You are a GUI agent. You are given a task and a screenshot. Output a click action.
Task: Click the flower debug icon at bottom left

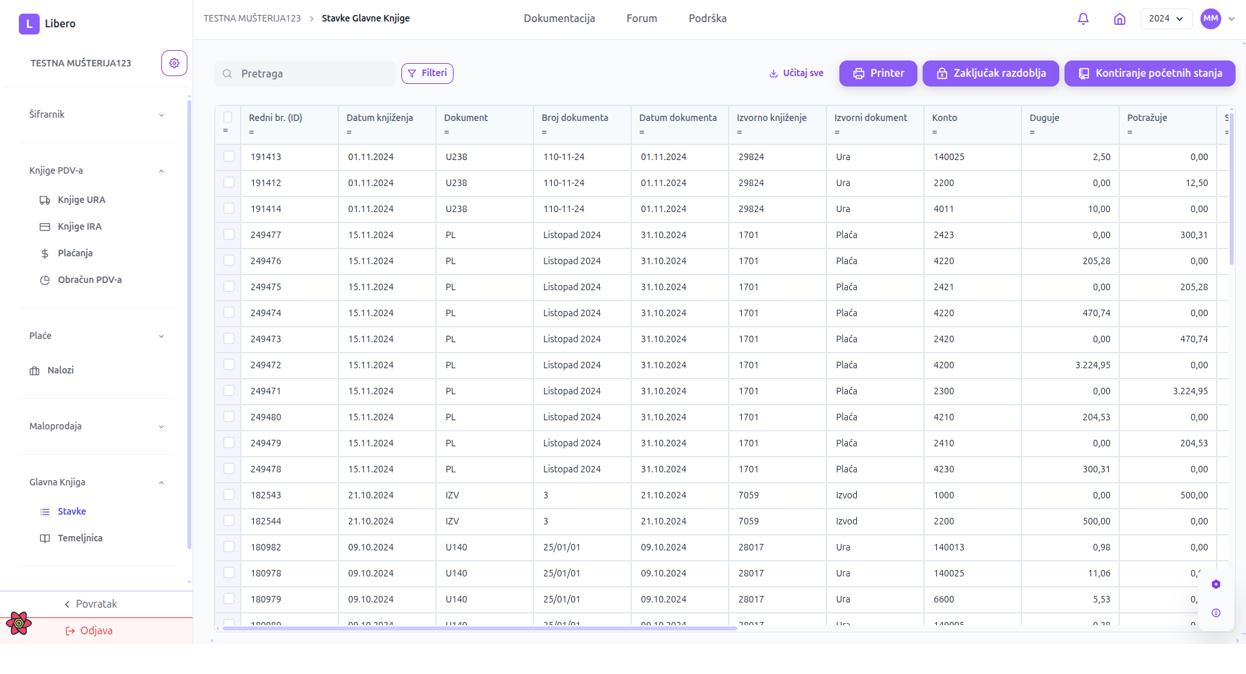tap(19, 623)
